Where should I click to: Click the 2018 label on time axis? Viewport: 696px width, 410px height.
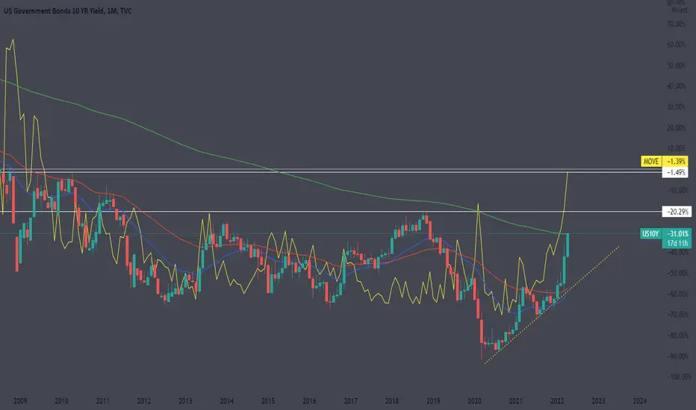click(391, 401)
